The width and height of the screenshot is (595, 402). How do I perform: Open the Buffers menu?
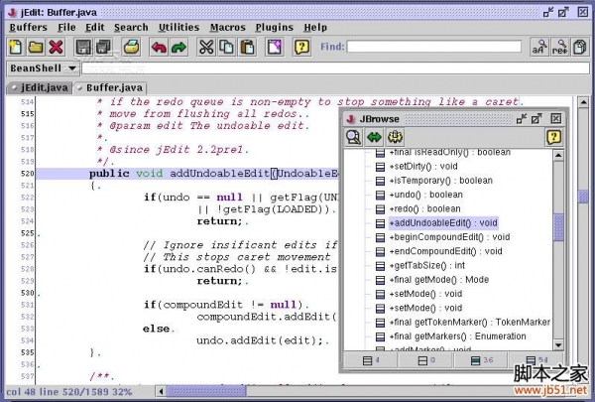pos(29,28)
